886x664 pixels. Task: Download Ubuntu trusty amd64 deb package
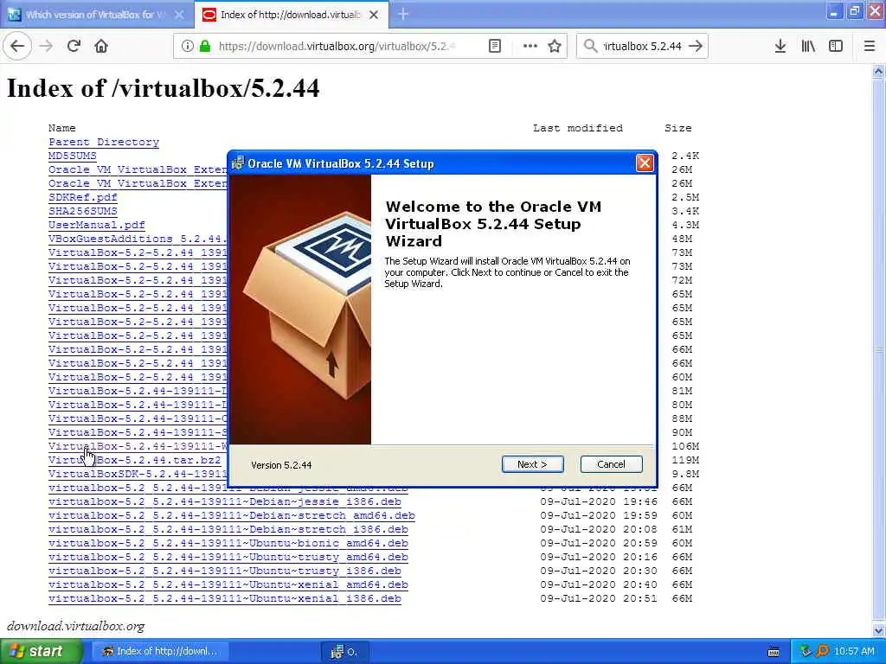pyautogui.click(x=228, y=557)
